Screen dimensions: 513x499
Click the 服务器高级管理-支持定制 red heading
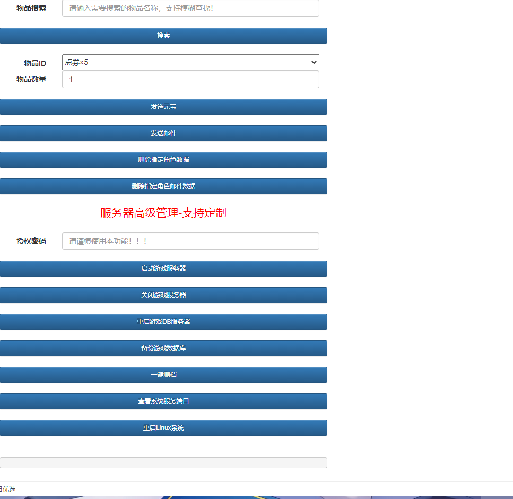pos(163,213)
